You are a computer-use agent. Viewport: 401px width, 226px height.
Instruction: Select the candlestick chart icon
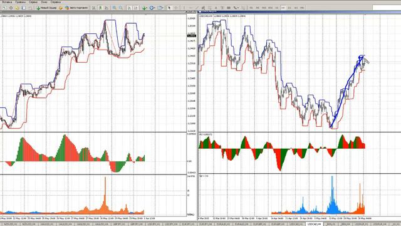[100, 8]
